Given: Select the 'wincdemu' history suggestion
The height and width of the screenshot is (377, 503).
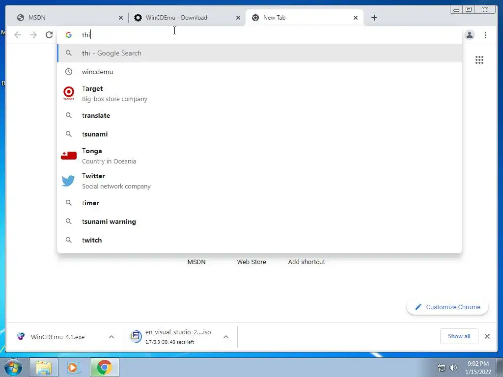Looking at the screenshot, I should 259,72.
